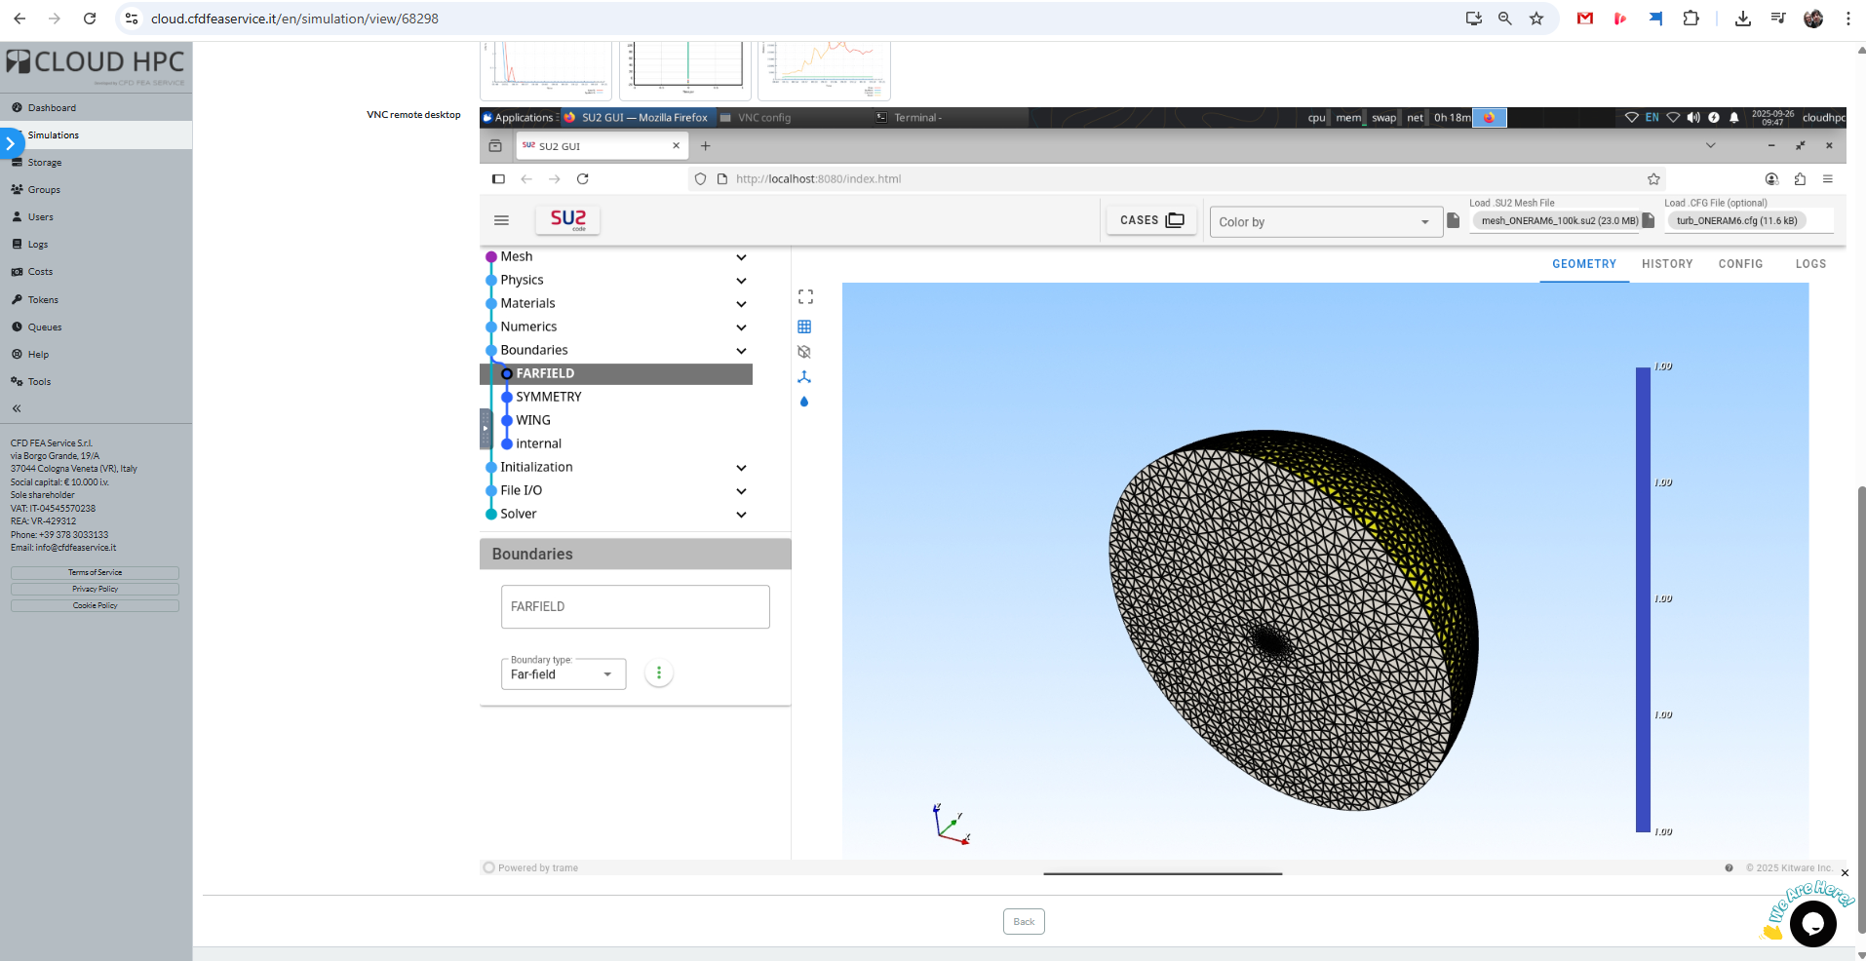Open the Boundary type dropdown

(563, 673)
